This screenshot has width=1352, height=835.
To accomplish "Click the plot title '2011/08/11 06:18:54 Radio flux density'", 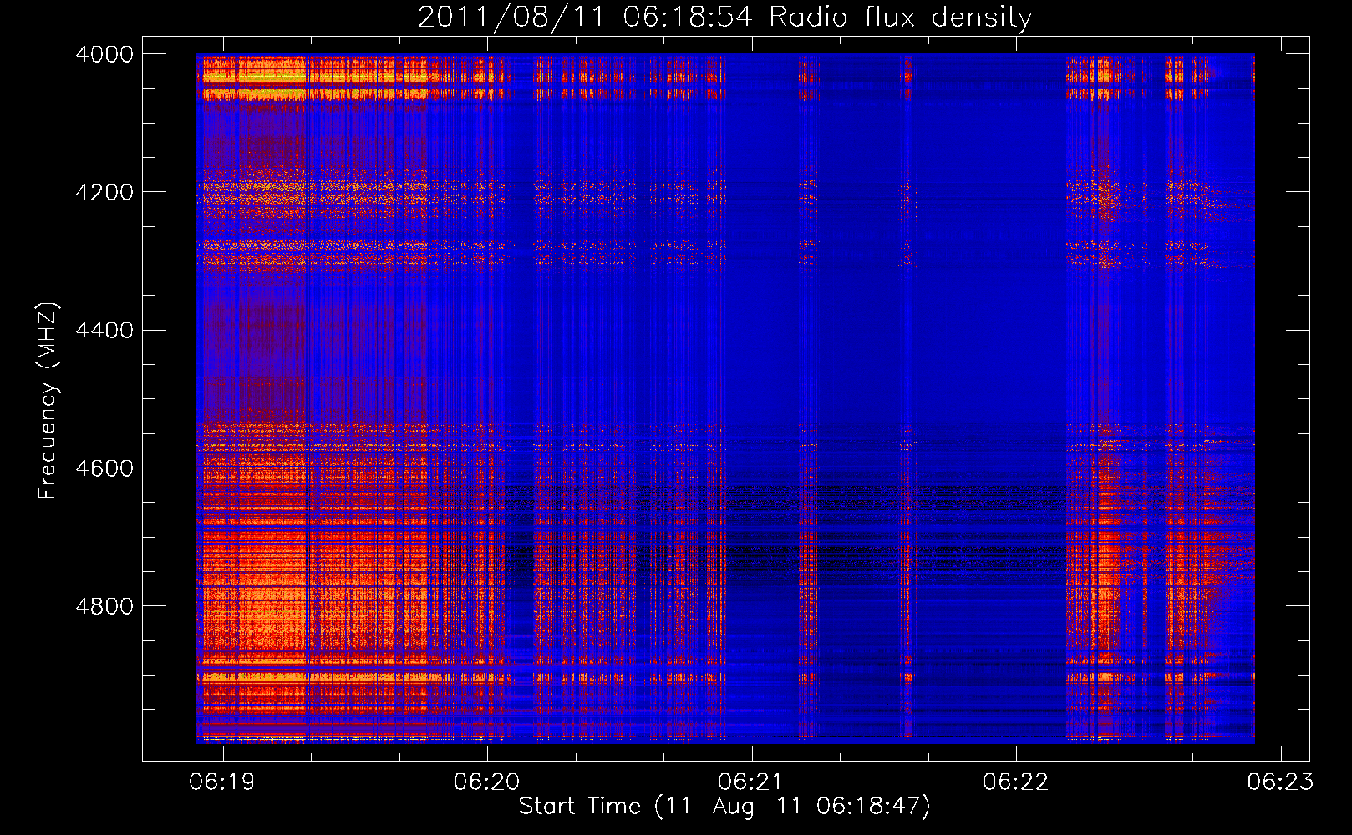I will pyautogui.click(x=724, y=18).
